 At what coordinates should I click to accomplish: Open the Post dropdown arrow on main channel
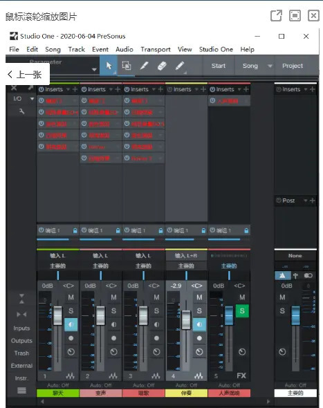(x=306, y=201)
